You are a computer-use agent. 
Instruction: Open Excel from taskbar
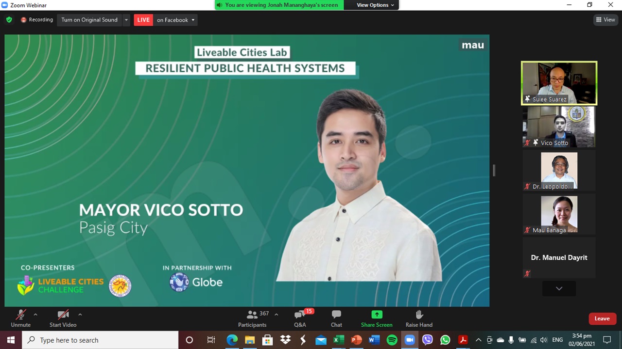[x=339, y=340]
